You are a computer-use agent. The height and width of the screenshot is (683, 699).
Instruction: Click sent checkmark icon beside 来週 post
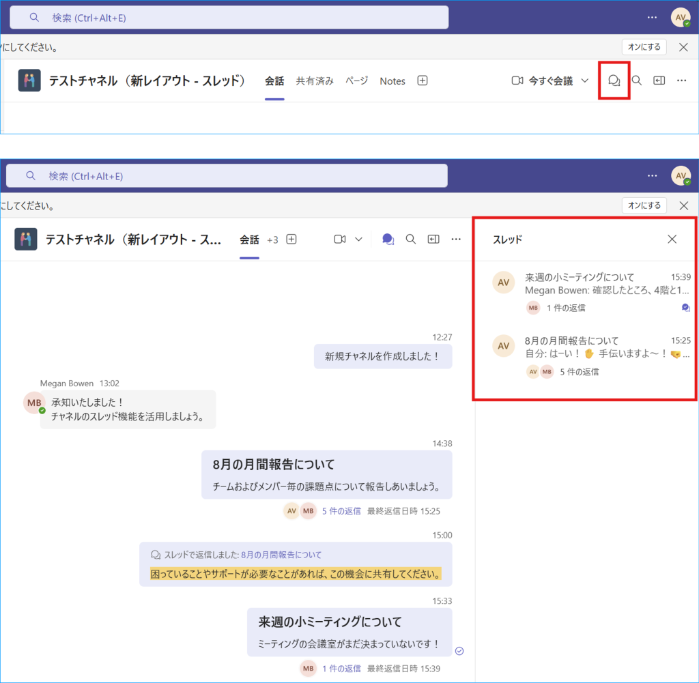click(459, 651)
